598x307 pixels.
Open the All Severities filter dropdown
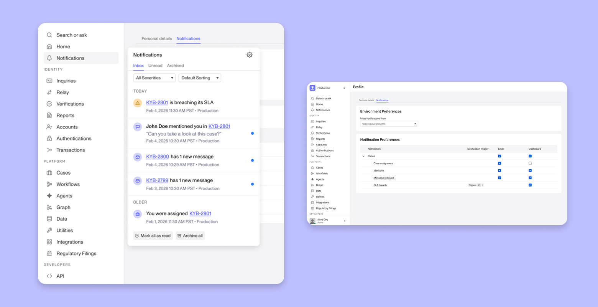coord(154,78)
